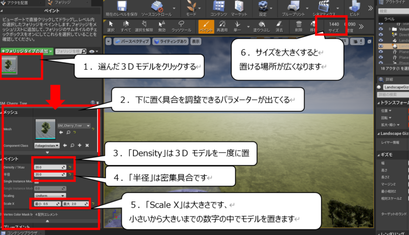409x235 pixels.
Task: Collapse the Mesh (メッシュ) section
Action: (2, 112)
